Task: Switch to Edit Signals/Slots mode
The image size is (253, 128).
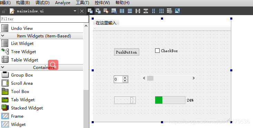Action: coord(98,11)
